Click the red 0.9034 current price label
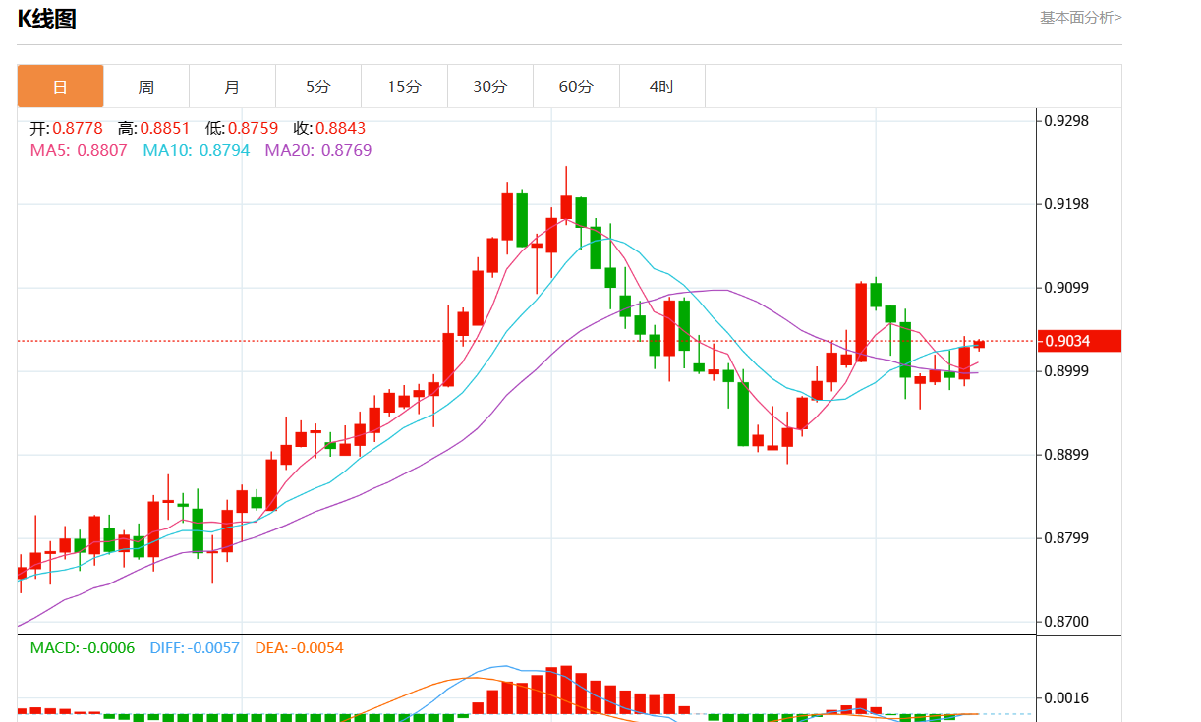This screenshot has height=722, width=1201. coord(1079,341)
